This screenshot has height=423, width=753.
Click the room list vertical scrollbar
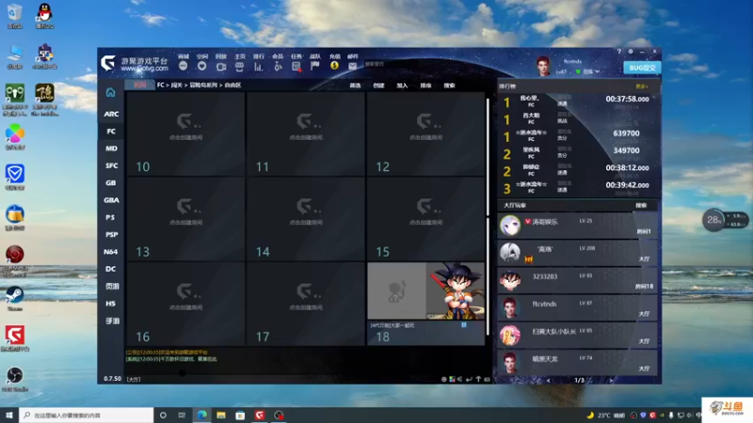tap(488, 216)
